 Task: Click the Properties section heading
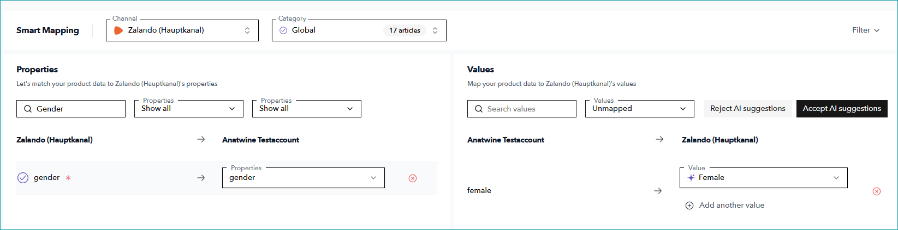pyautogui.click(x=37, y=70)
